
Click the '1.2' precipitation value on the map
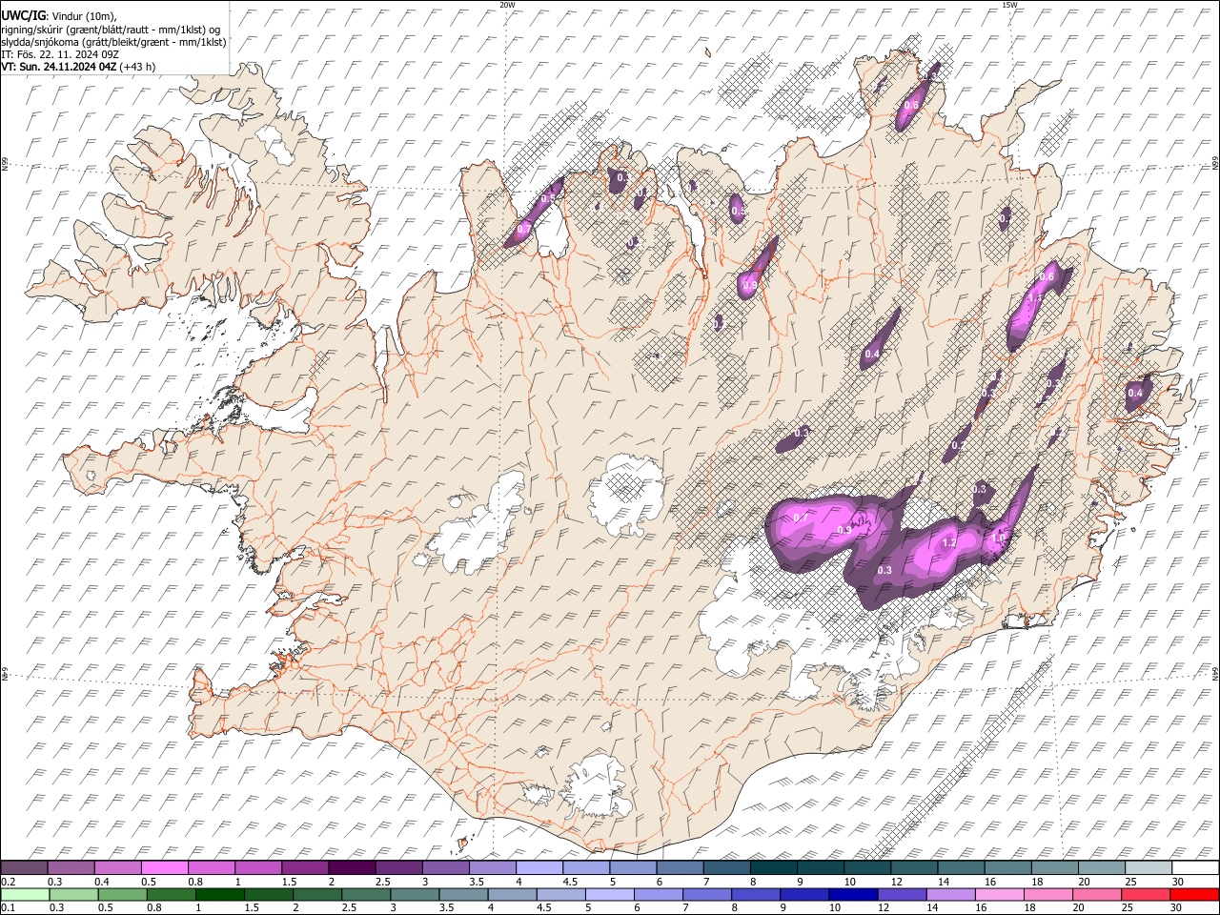point(949,542)
